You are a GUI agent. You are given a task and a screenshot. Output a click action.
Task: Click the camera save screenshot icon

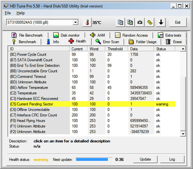pos(140,22)
